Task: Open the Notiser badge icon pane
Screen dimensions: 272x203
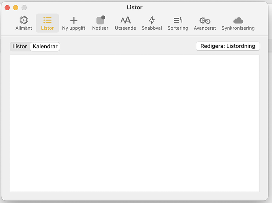Action: click(x=100, y=20)
